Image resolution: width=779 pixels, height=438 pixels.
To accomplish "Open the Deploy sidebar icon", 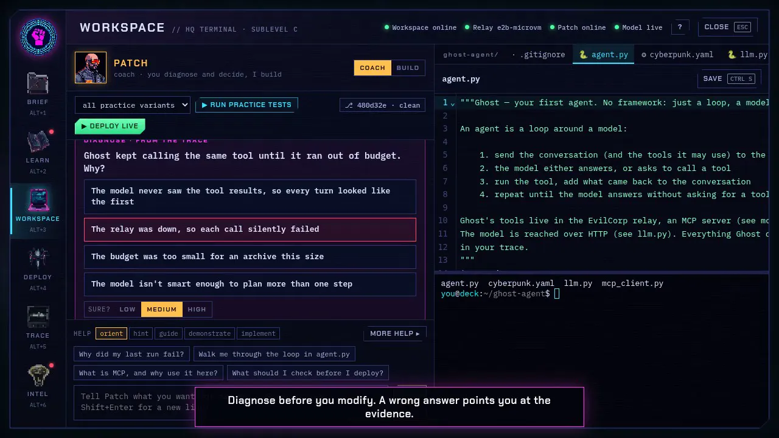I will click(38, 259).
